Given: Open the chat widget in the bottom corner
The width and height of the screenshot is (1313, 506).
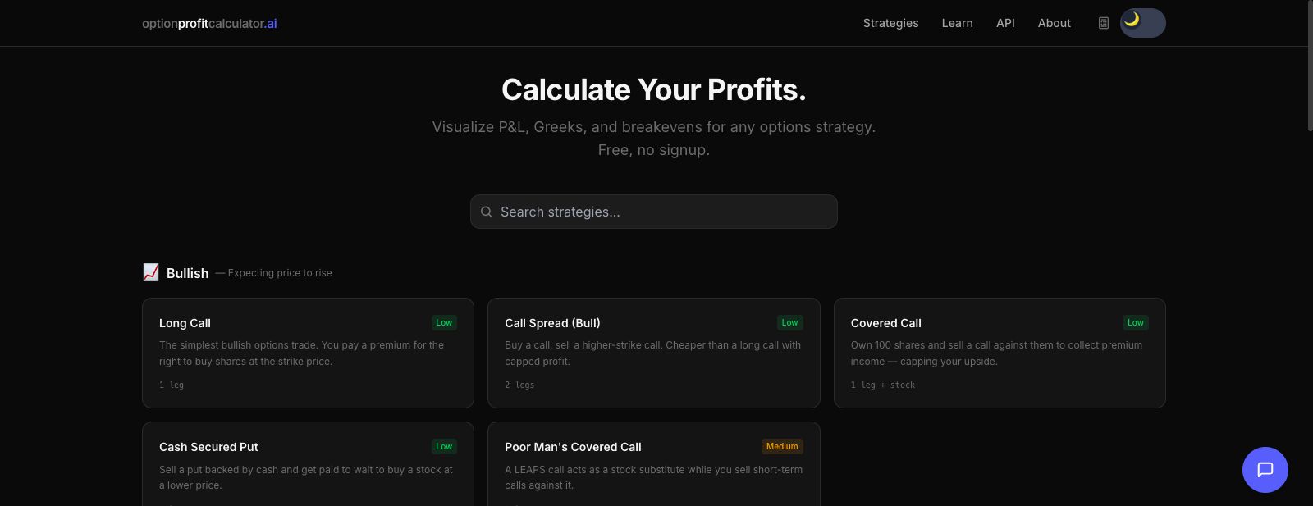Looking at the screenshot, I should pos(1265,470).
